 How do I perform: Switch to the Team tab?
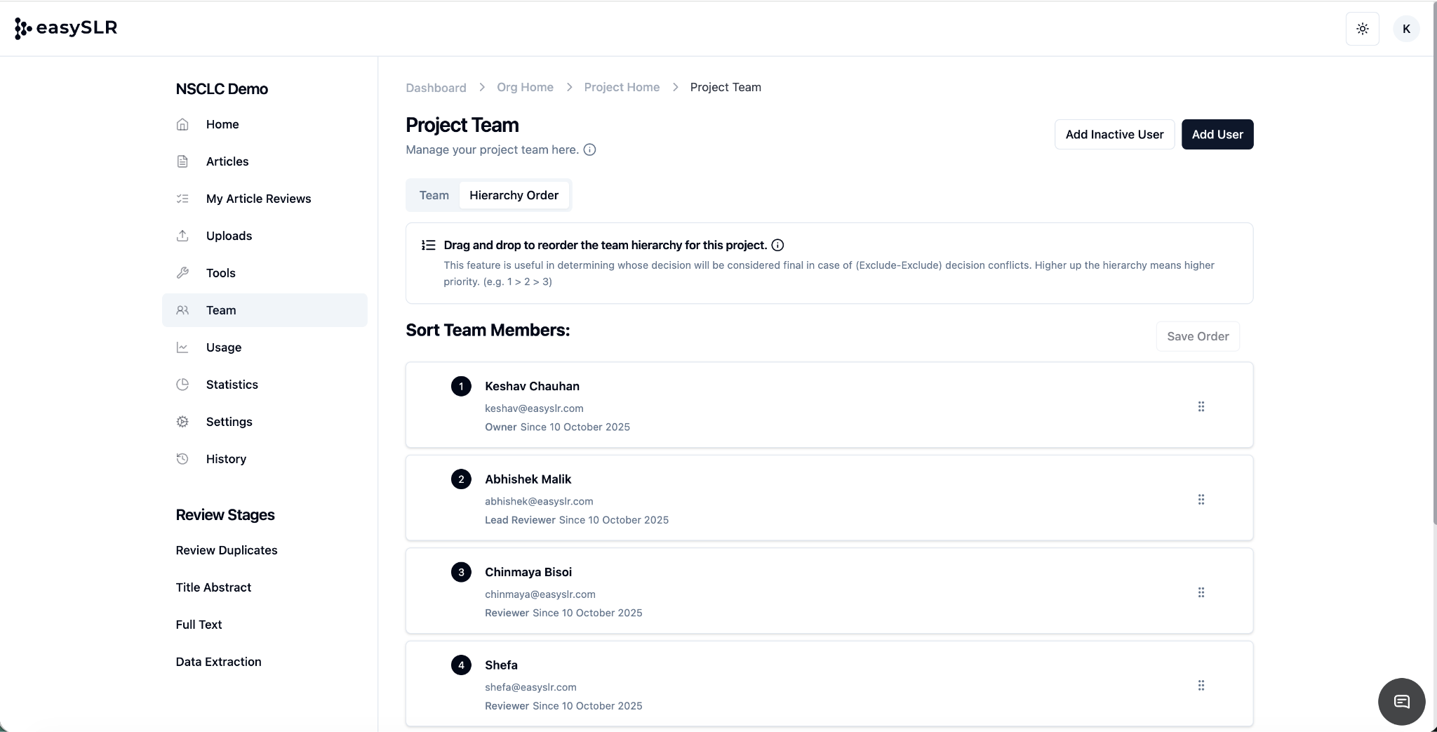pyautogui.click(x=434, y=195)
